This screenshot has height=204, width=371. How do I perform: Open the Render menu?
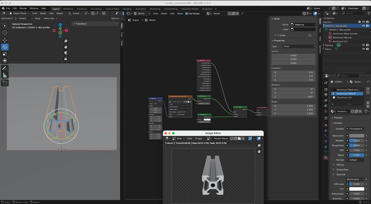tap(23, 8)
